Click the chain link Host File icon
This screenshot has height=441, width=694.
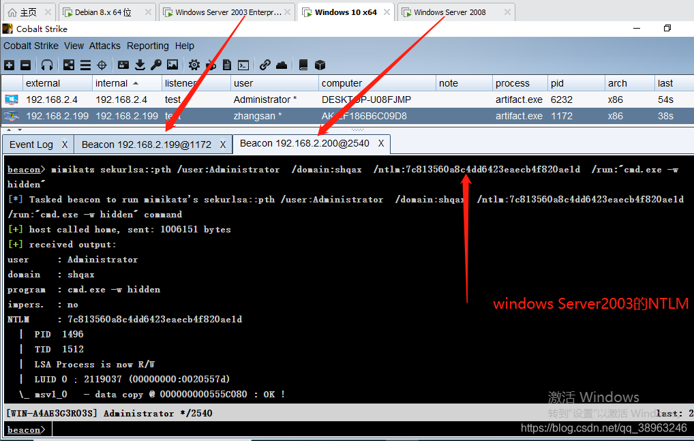265,65
